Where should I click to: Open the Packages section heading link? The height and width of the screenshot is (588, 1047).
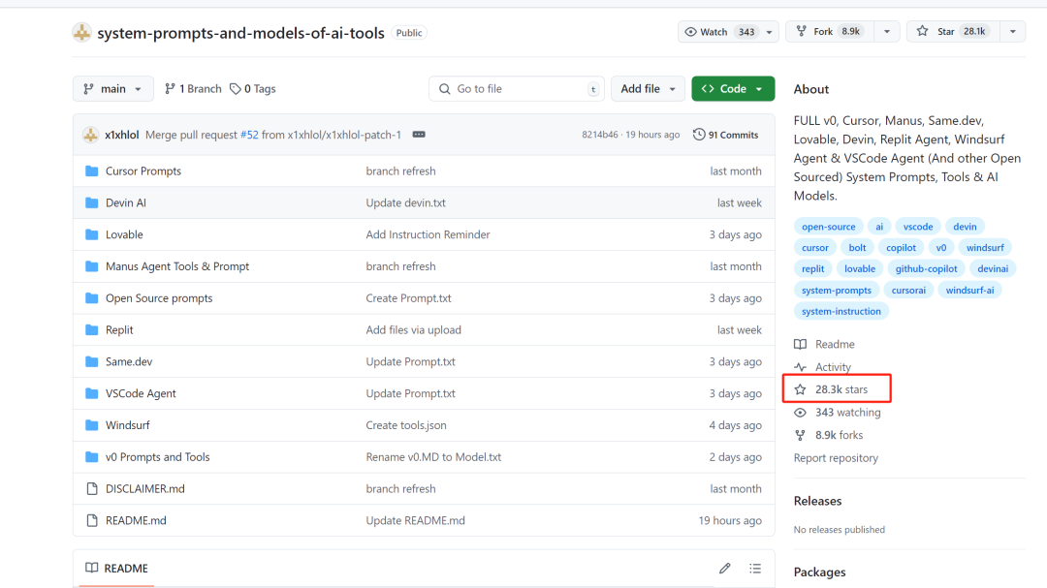click(x=819, y=573)
